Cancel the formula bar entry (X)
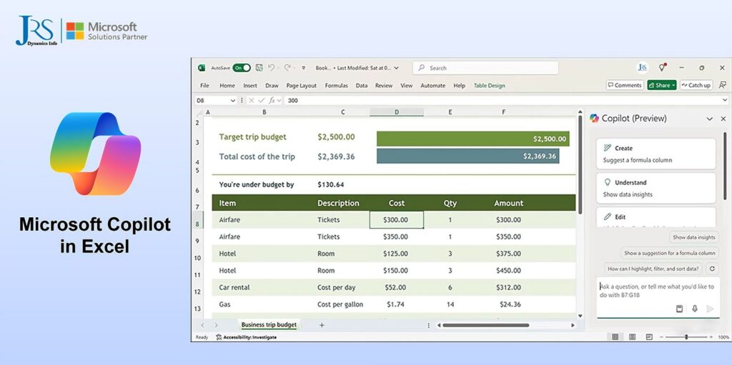The height and width of the screenshot is (365, 732). click(x=251, y=100)
